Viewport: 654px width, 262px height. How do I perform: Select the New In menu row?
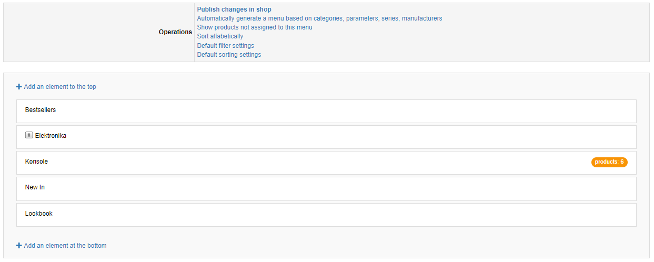pos(326,188)
